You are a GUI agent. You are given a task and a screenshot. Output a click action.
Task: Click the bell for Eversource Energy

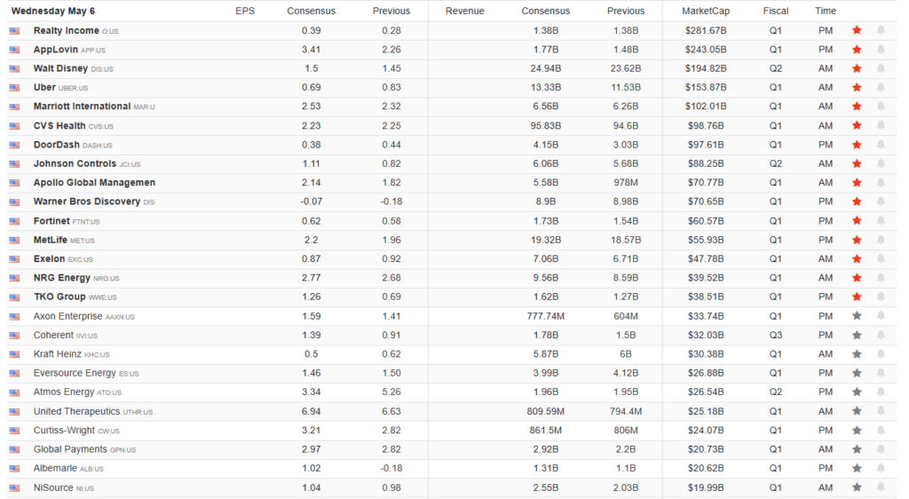881,373
